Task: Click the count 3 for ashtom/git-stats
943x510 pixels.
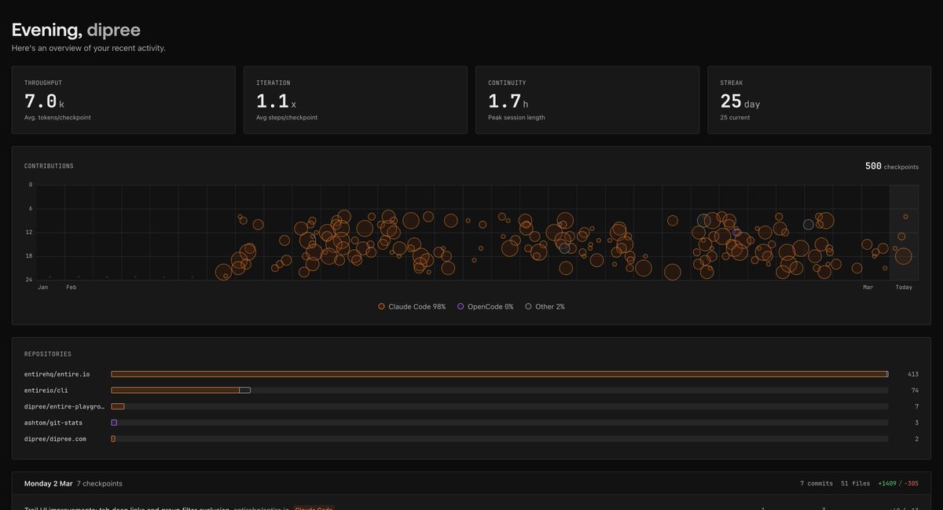Action: click(916, 423)
